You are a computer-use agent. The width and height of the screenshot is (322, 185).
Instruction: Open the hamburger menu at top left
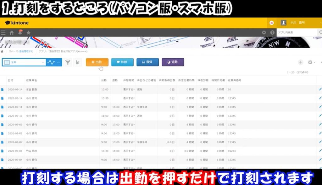point(3,32)
